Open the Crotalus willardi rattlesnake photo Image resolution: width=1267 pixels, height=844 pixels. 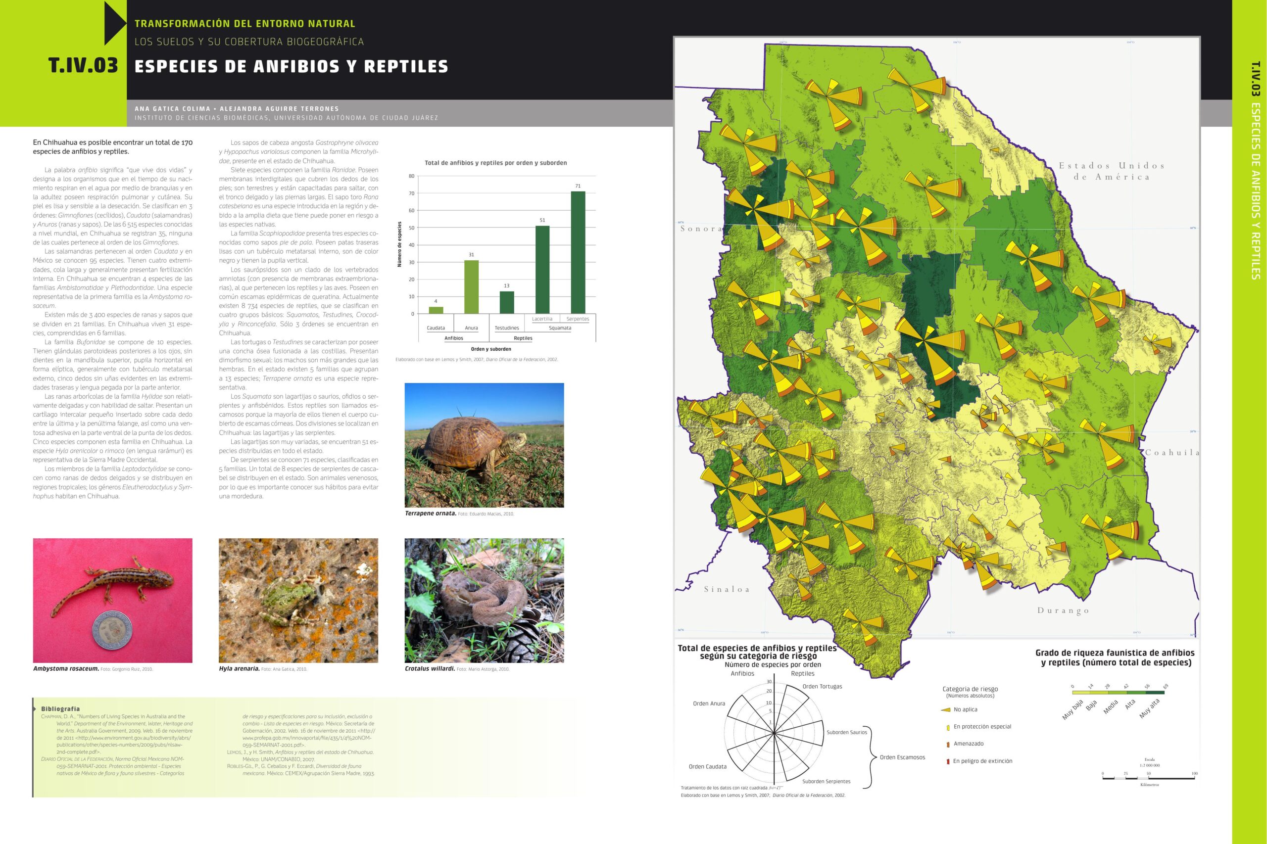(484, 600)
